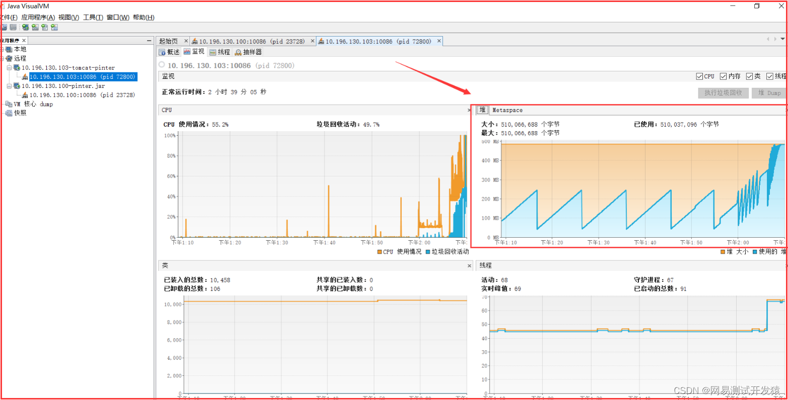Click the scroll tabs left arrow
This screenshot has width=788, height=400.
click(x=768, y=39)
